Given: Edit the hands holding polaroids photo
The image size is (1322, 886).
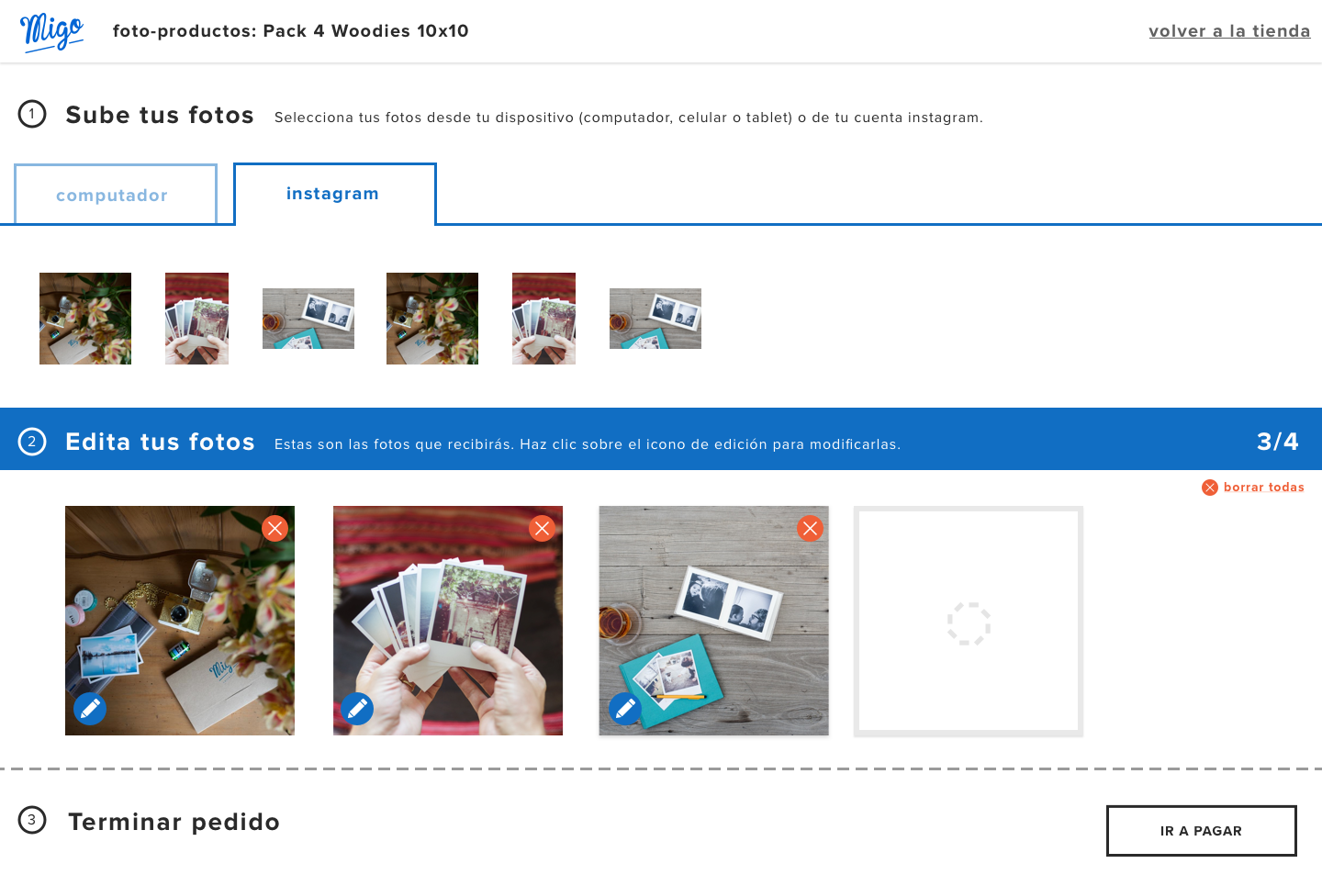Looking at the screenshot, I should 357,709.
